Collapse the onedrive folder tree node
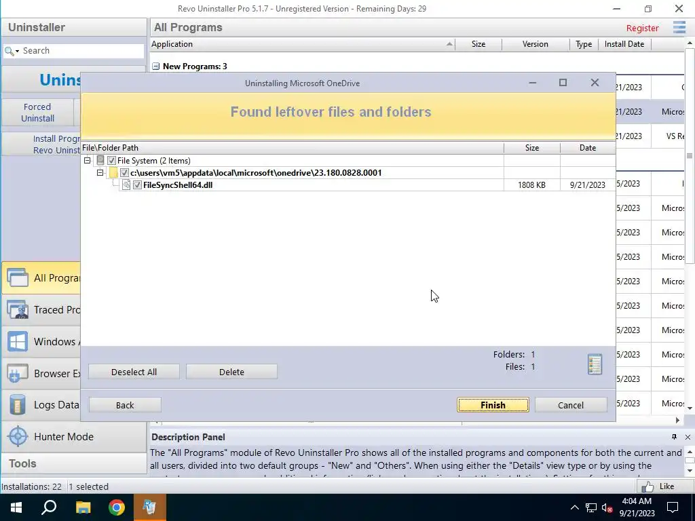Image resolution: width=695 pixels, height=521 pixels. tap(100, 173)
